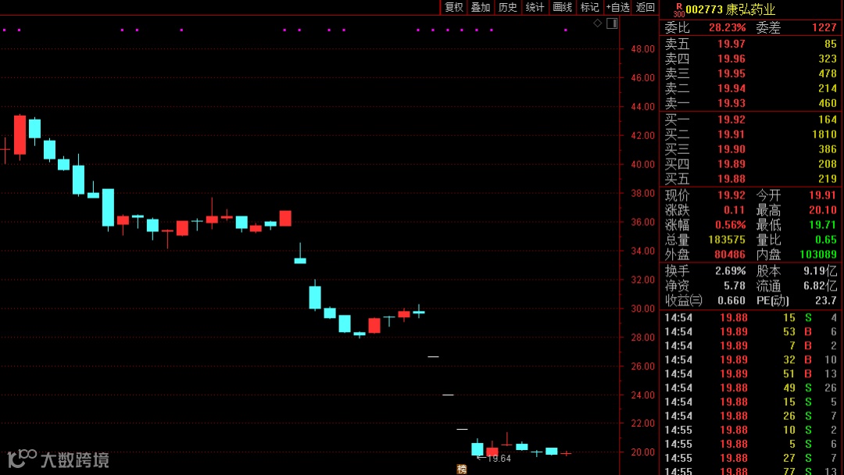Click the PE(动) value 23.7
This screenshot has width=844, height=475.
click(x=826, y=300)
